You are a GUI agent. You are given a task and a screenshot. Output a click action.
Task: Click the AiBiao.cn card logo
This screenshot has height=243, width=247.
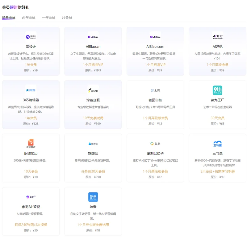click(x=93, y=37)
